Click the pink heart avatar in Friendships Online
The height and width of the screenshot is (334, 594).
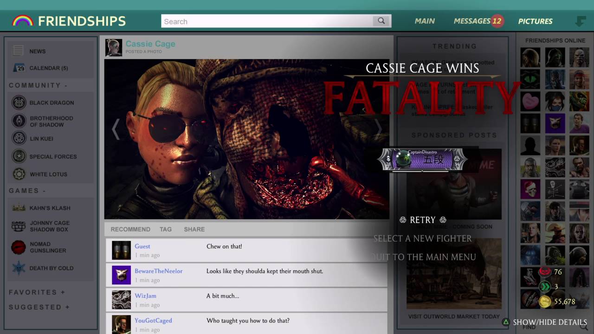530,101
